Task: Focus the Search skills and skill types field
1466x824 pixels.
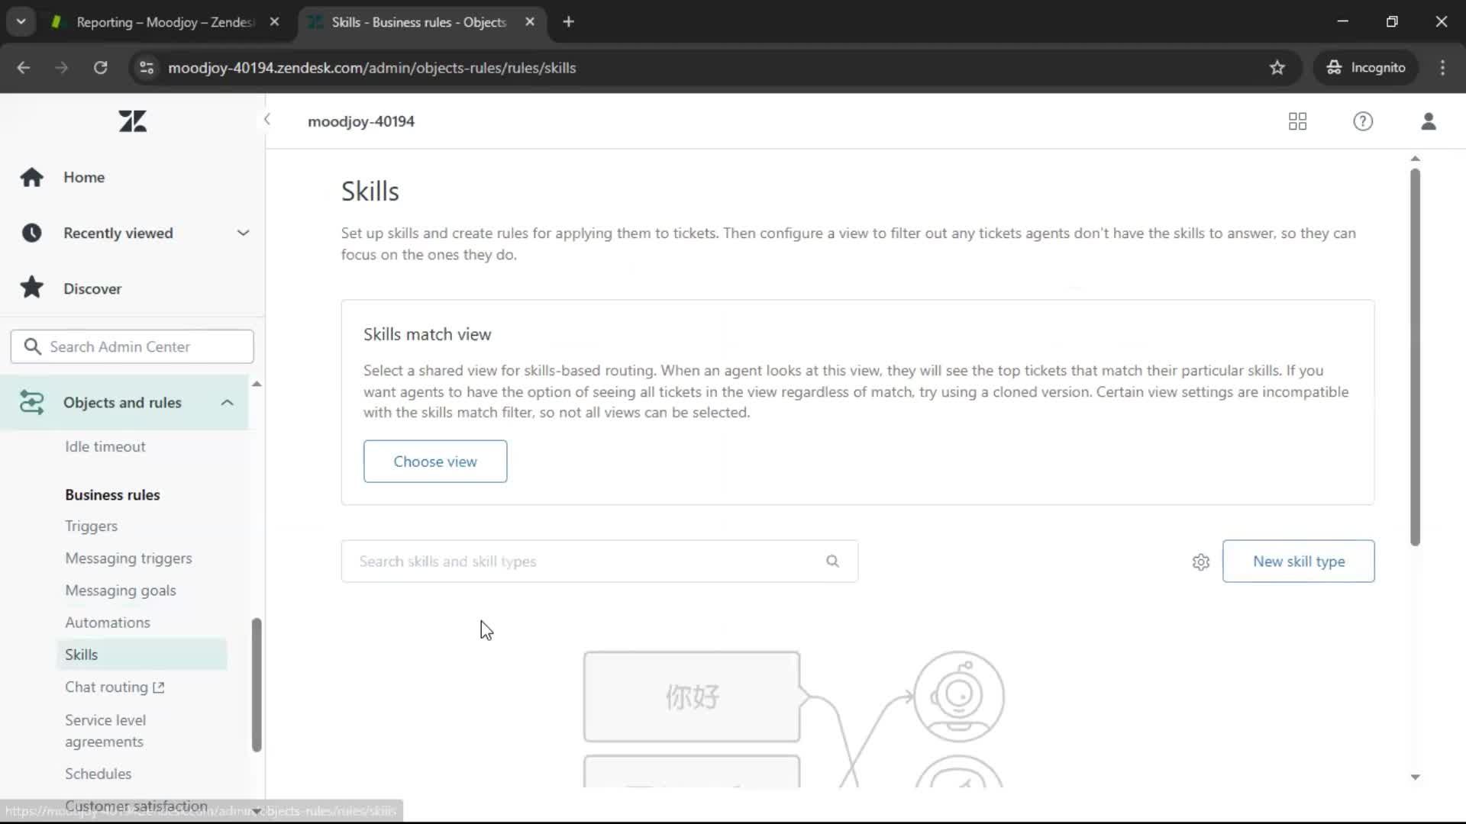Action: point(599,562)
